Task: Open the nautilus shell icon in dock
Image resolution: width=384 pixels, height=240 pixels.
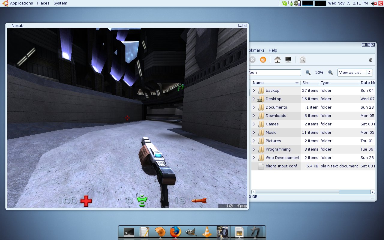Action: [160, 232]
